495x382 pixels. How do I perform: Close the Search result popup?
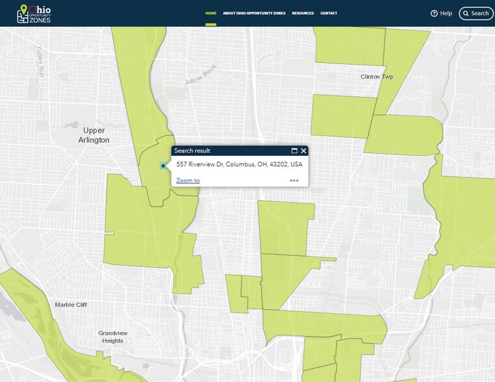tap(303, 151)
